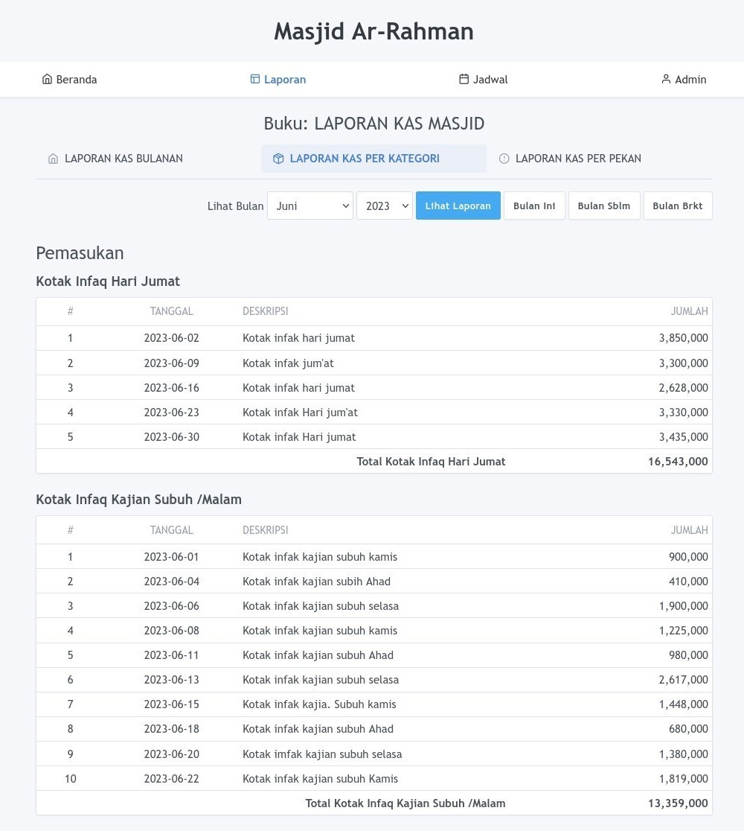Click the house icon of Laporan Kas Bulanan
Image resolution: width=744 pixels, height=831 pixels.
tap(53, 159)
